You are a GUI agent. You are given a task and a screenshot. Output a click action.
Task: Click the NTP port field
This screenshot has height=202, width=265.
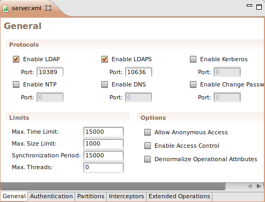point(50,97)
